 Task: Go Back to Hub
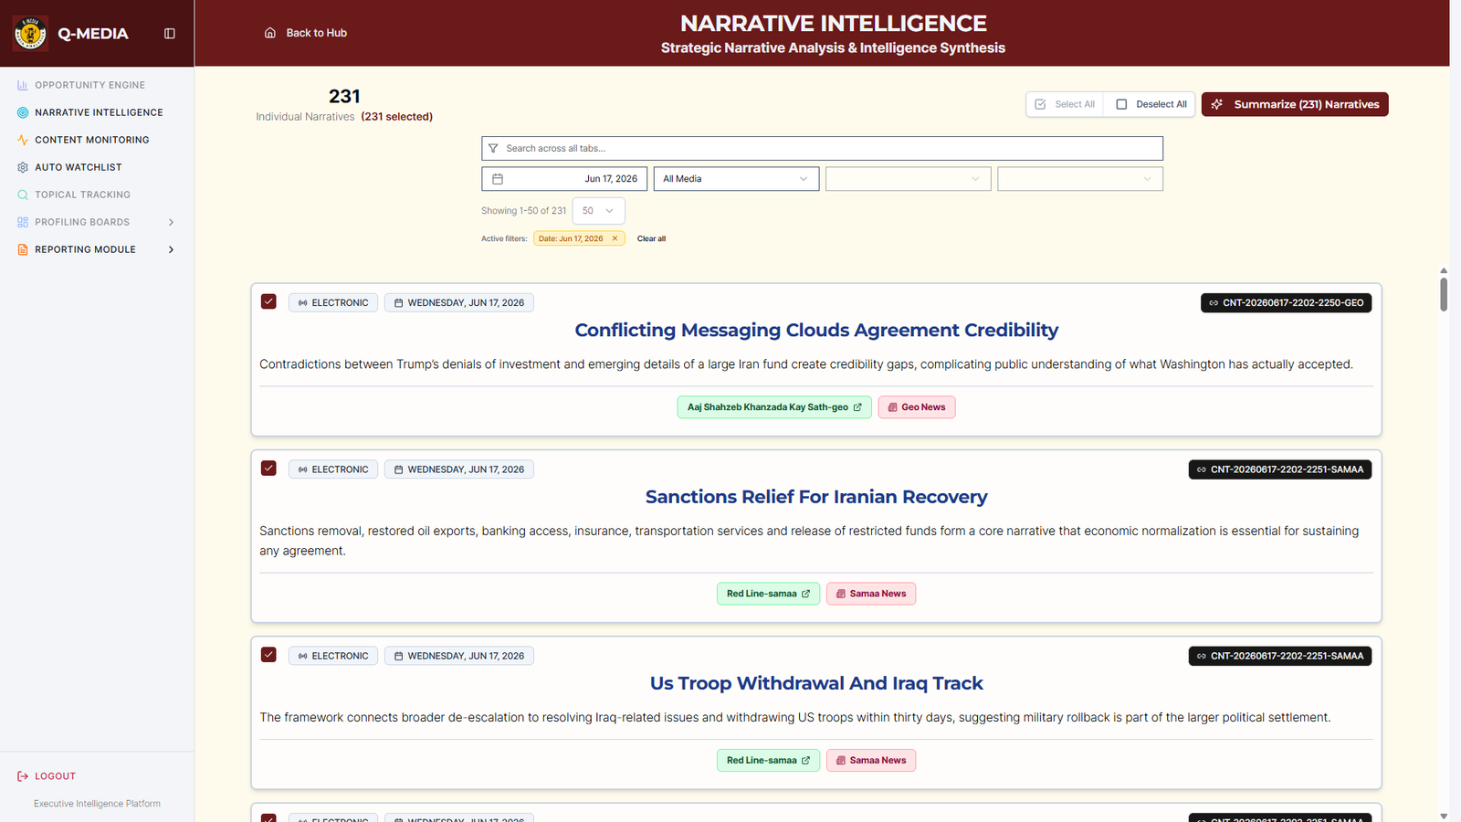coord(306,33)
